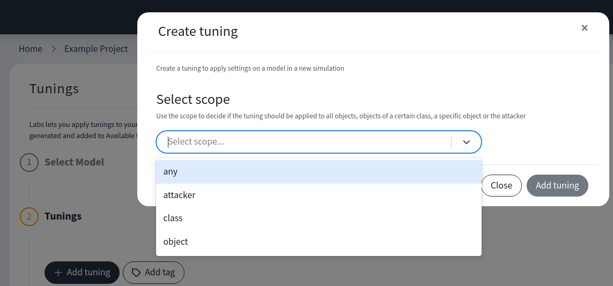613x286 pixels.
Task: Click the orange step 2 circle icon
Action: [x=29, y=216]
